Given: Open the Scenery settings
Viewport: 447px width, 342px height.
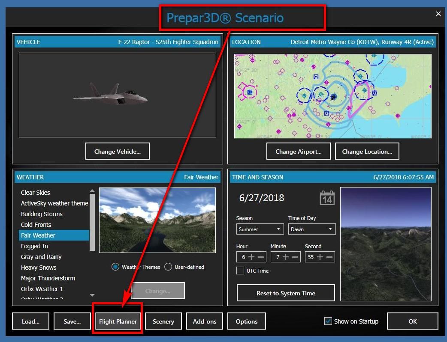Looking at the screenshot, I should click(163, 321).
